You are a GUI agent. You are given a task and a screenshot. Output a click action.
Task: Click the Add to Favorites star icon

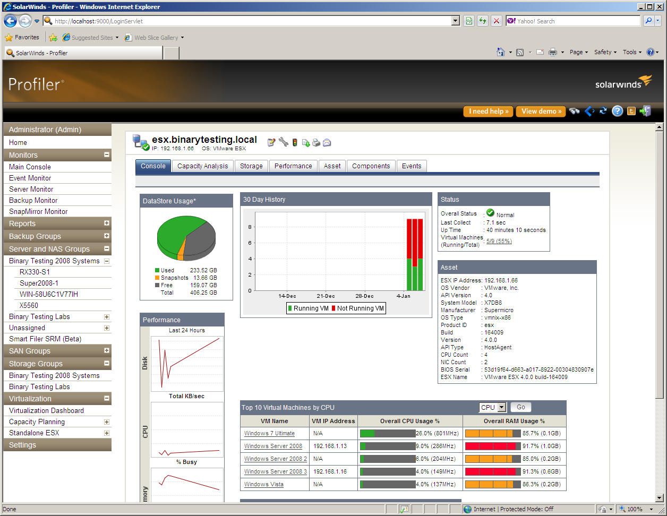[53, 38]
